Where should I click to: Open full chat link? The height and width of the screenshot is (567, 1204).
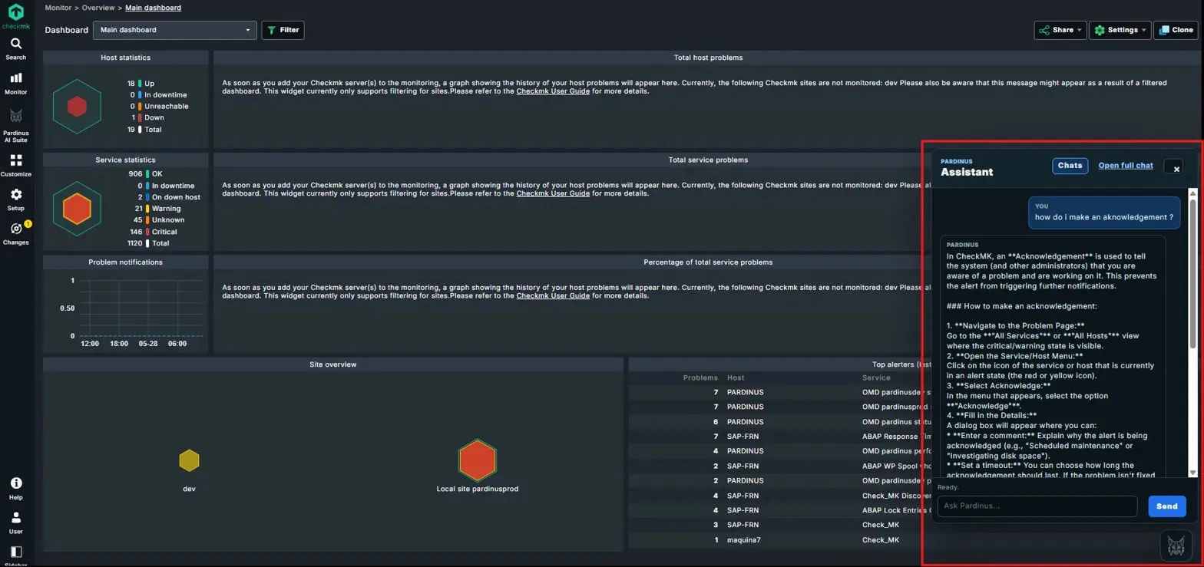[x=1126, y=166]
